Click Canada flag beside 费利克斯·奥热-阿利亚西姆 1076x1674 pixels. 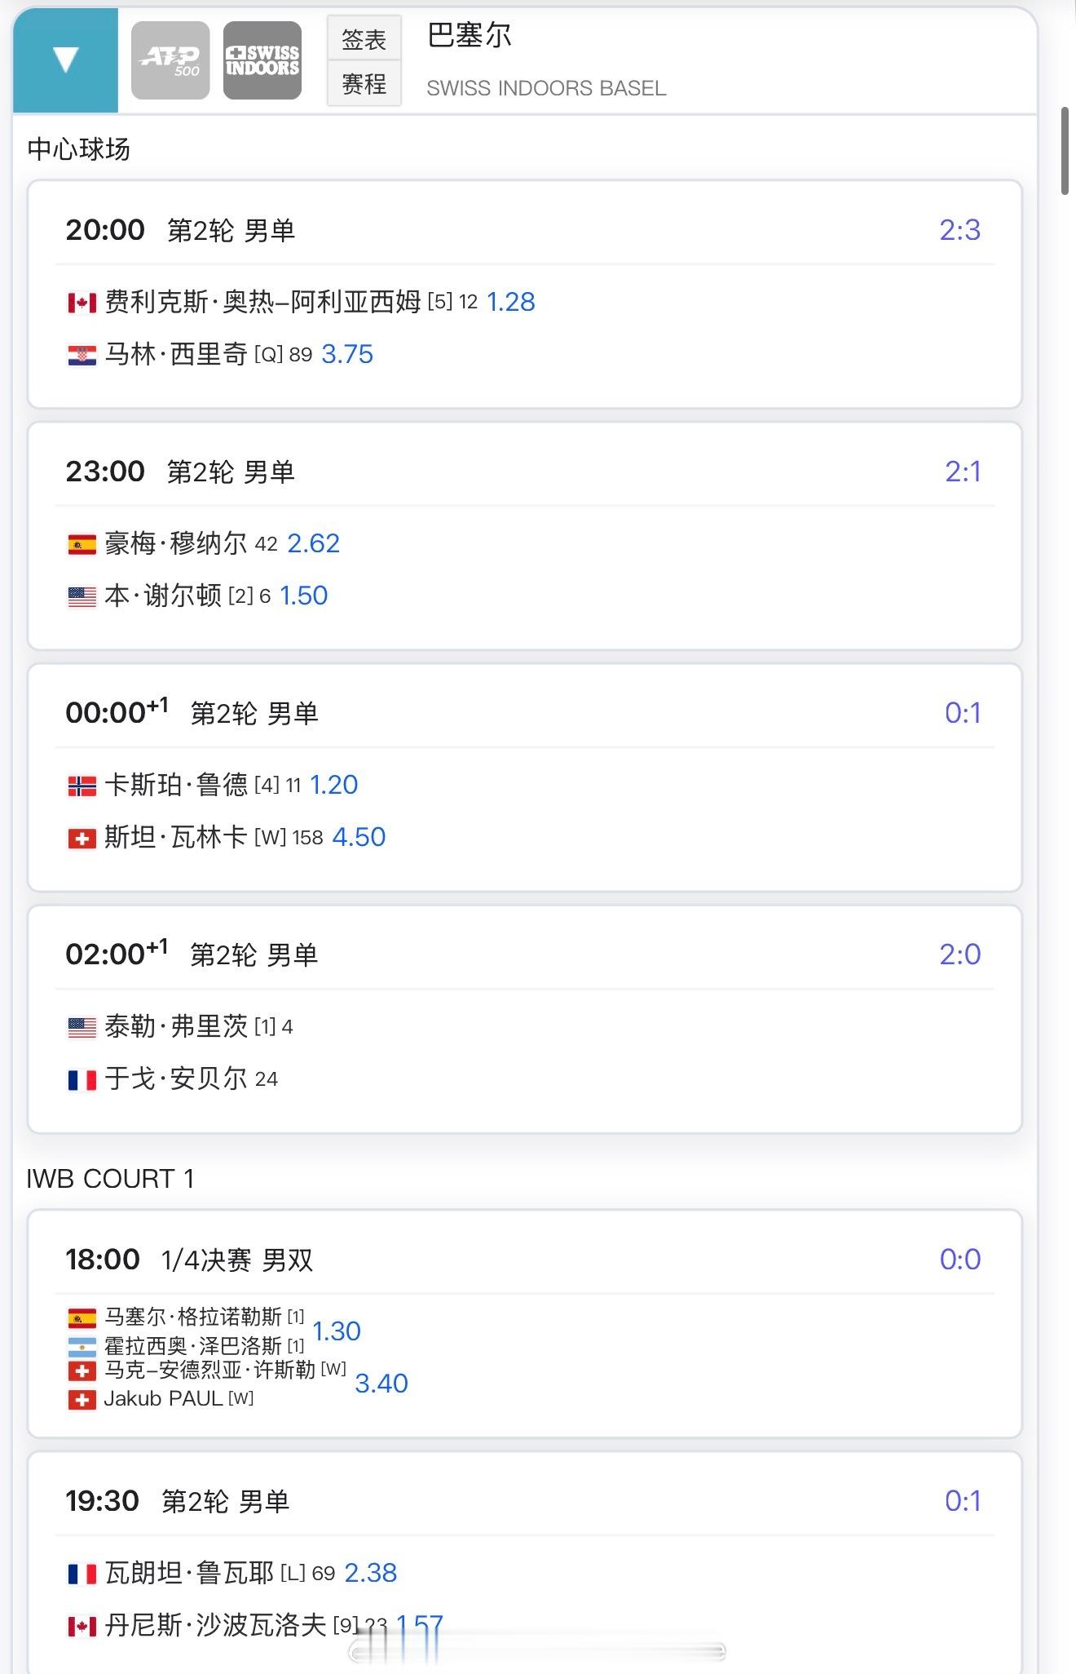[82, 303]
